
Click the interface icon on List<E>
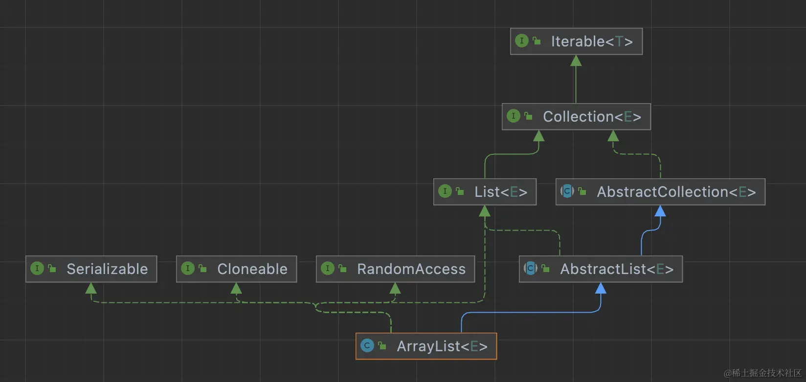445,191
